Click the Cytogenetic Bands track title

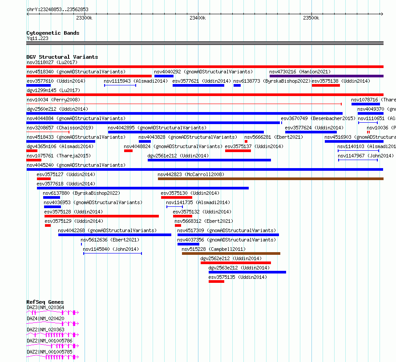click(x=53, y=33)
